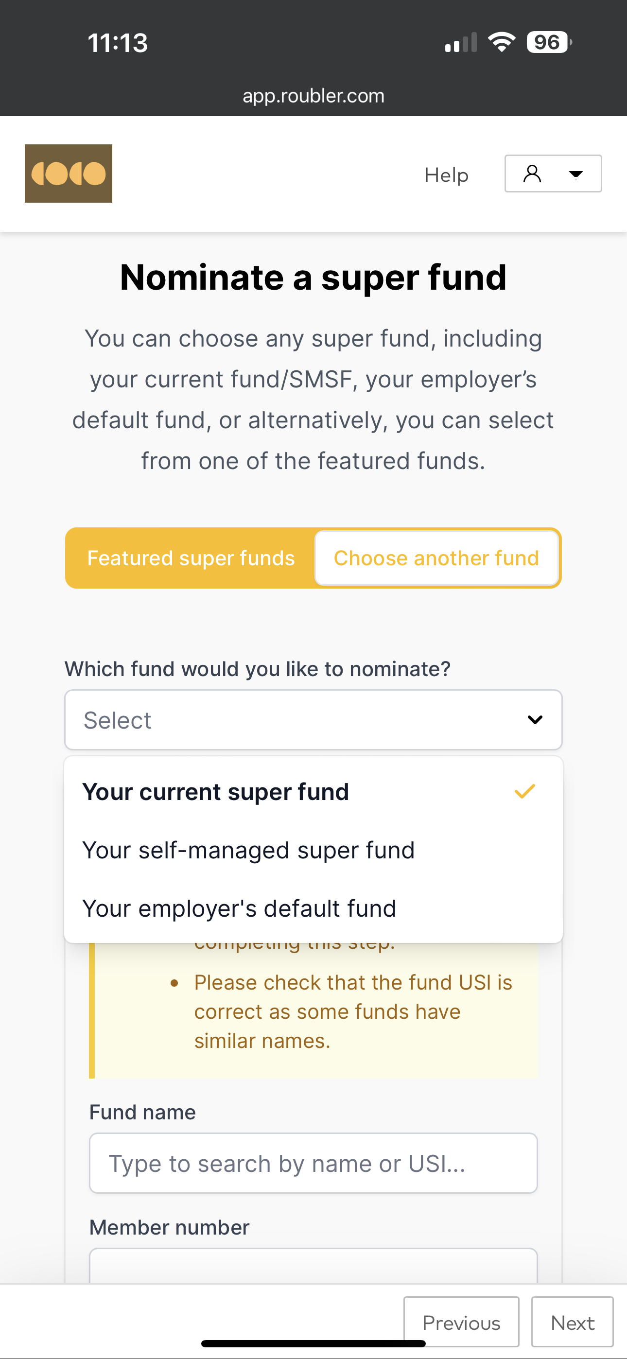The height and width of the screenshot is (1359, 627).
Task: Tap the app.roubler.com address bar
Action: coord(313,96)
